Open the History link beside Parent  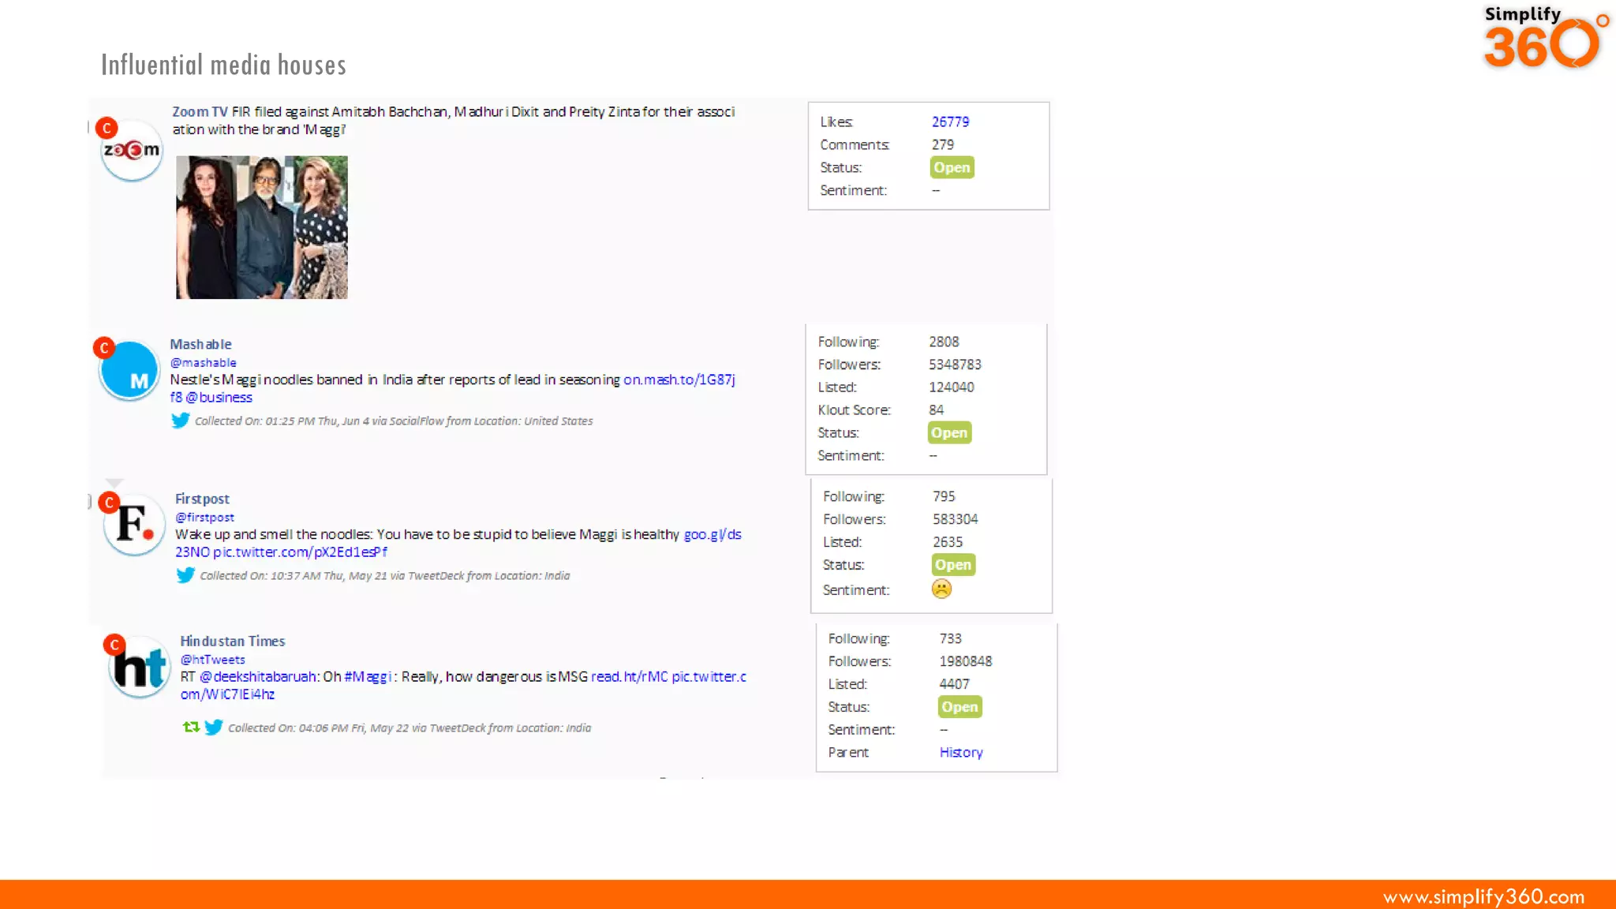click(960, 753)
